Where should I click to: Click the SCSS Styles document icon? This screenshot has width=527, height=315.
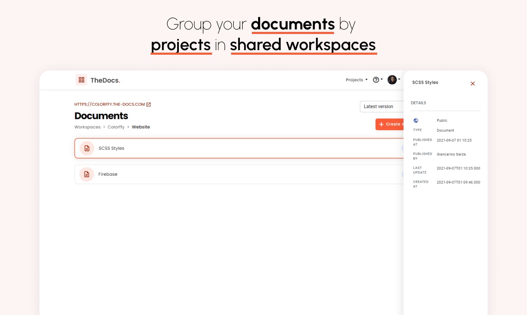coord(87,148)
